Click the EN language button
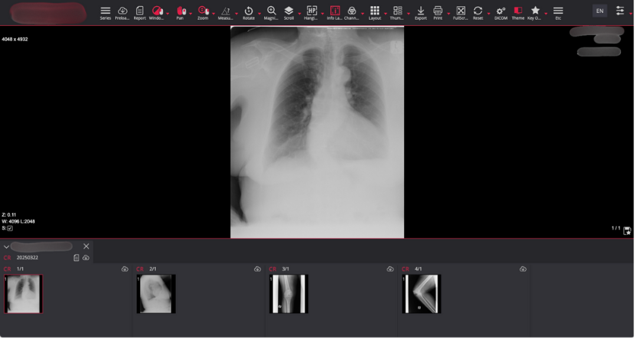Viewport: 637px width, 339px height. [x=599, y=11]
